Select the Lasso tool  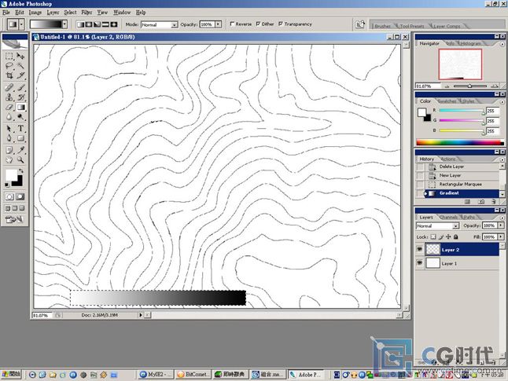point(9,66)
